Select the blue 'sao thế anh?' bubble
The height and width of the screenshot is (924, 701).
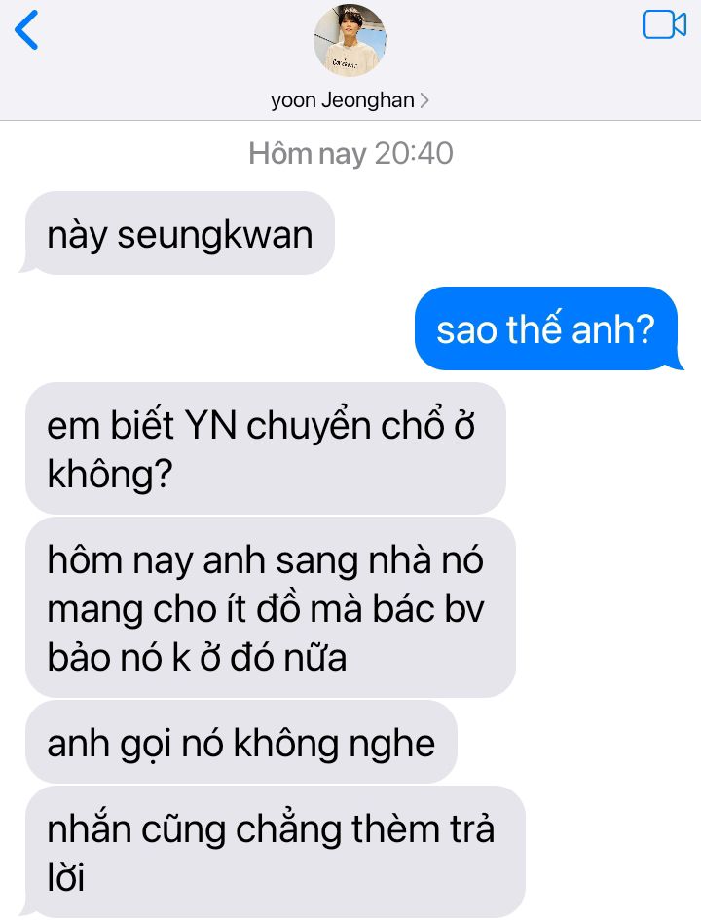(547, 328)
